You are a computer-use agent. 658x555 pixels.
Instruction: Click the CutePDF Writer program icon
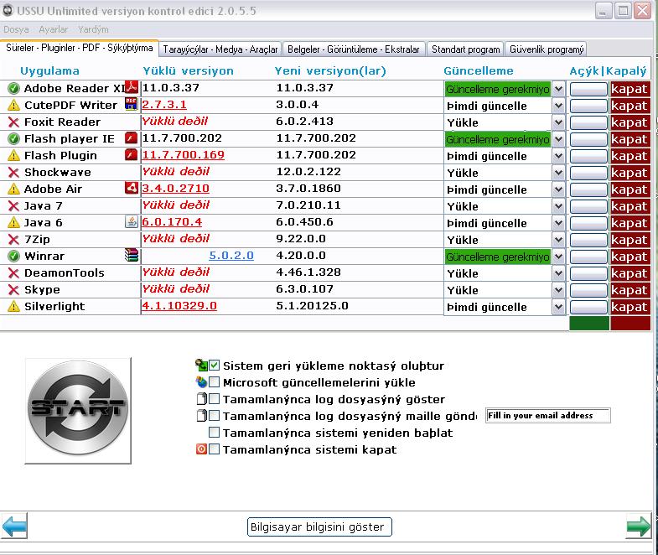click(x=132, y=104)
